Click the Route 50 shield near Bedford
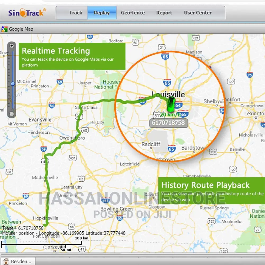This screenshot has height=265, width=265. (135, 43)
